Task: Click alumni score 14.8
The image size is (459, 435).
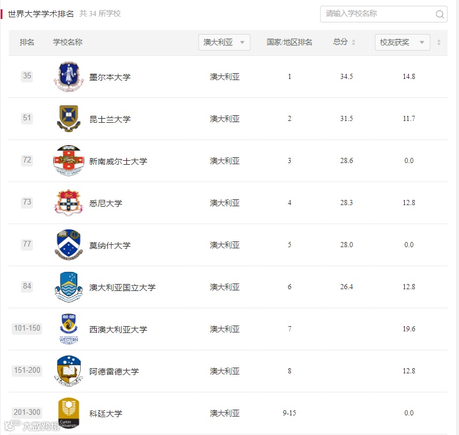Action: click(409, 77)
